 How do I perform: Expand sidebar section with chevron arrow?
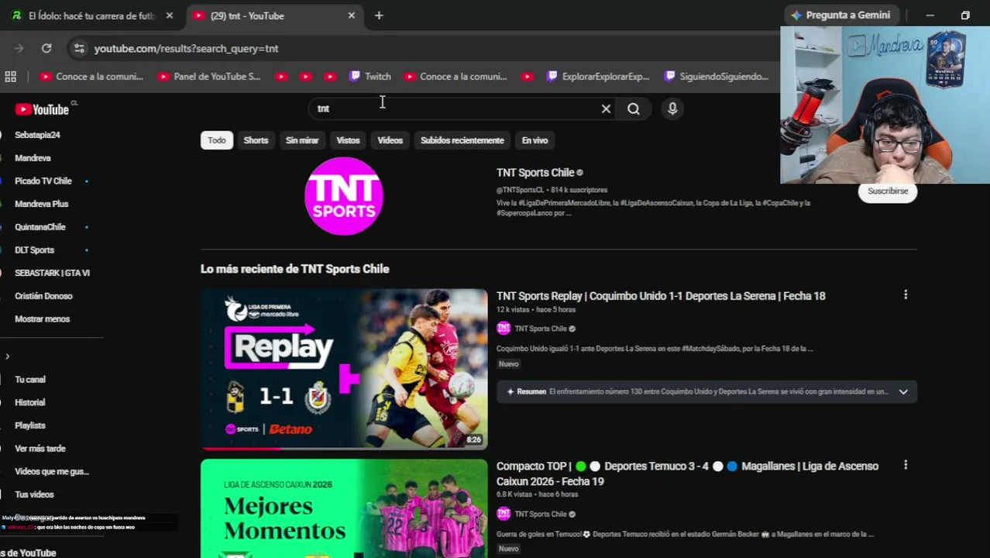pos(8,356)
